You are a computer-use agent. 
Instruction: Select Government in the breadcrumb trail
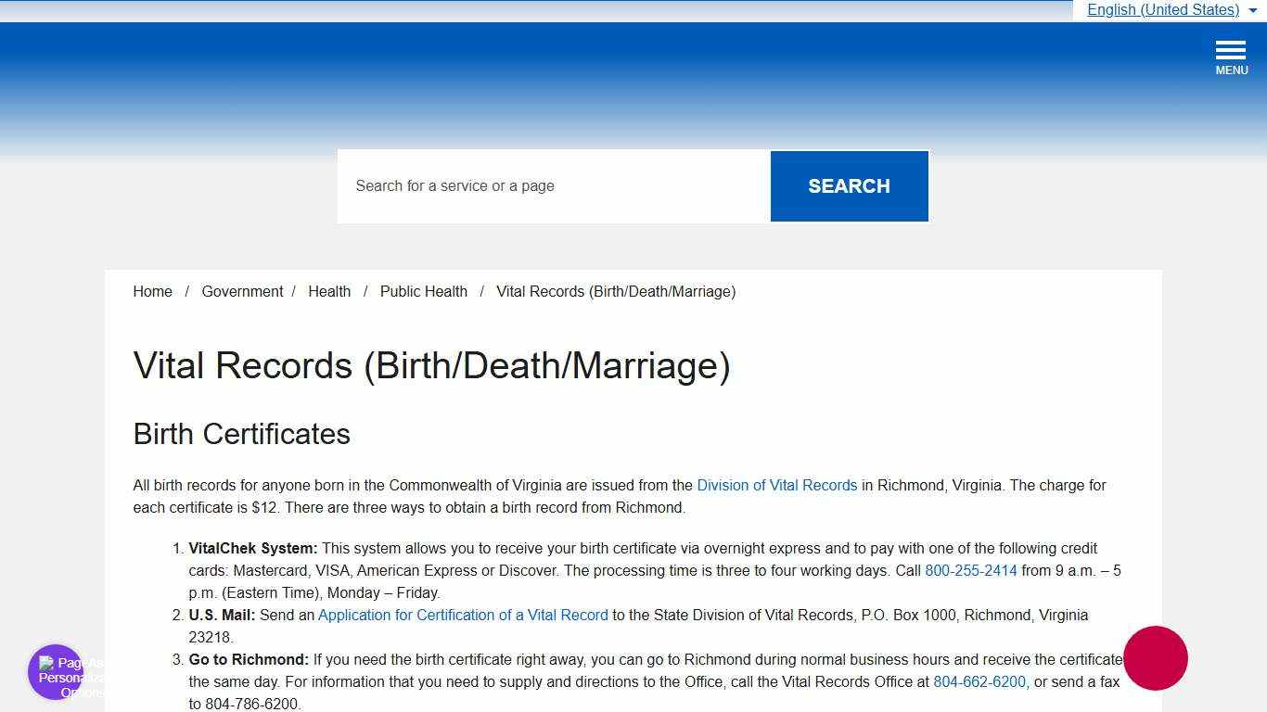click(242, 291)
